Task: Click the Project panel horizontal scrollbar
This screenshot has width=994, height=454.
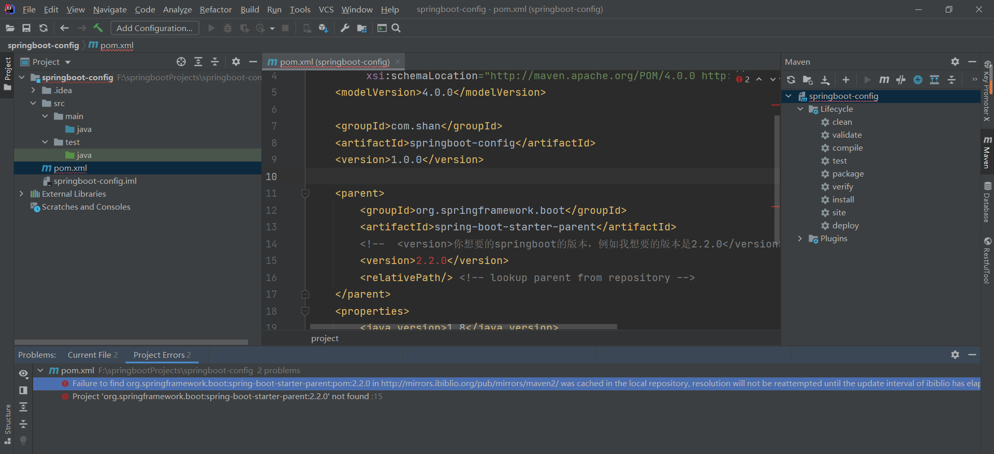Action: pos(131,342)
